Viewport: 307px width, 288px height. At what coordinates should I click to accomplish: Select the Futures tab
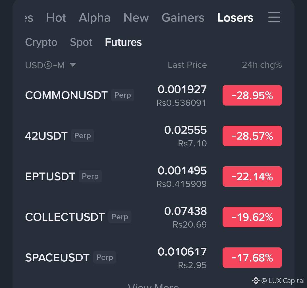click(x=123, y=42)
